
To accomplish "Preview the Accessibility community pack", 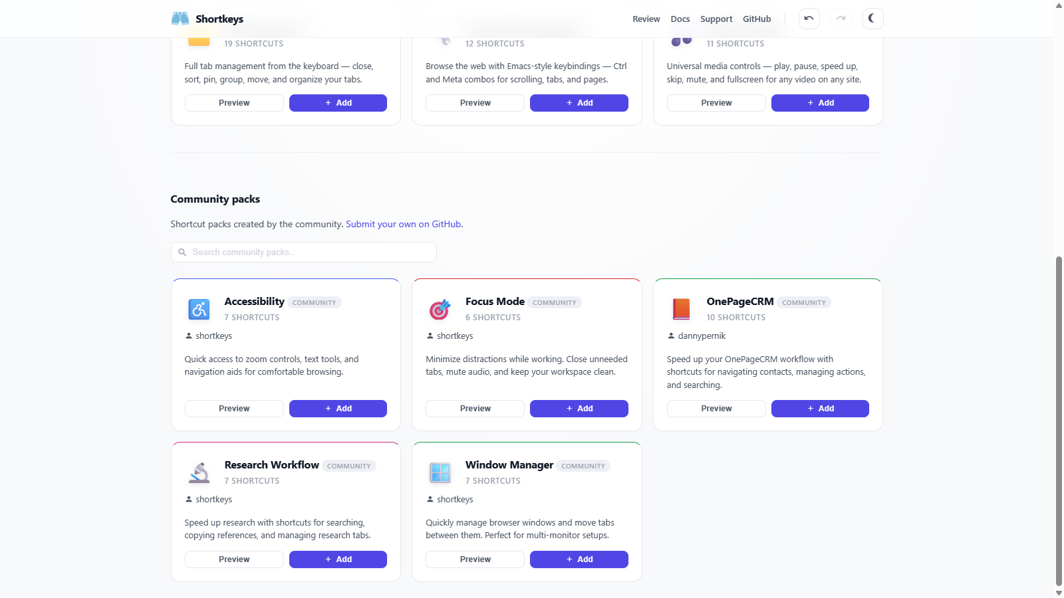I will tap(234, 409).
